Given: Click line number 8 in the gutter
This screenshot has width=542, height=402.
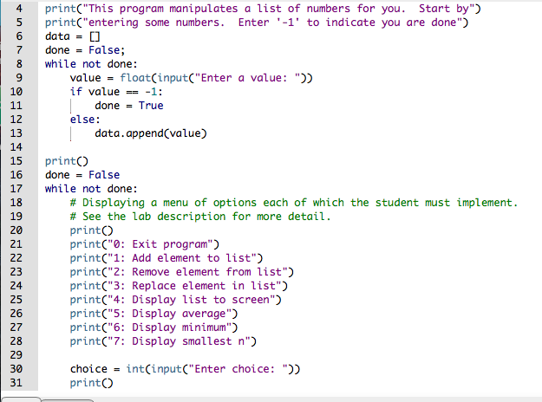Looking at the screenshot, I should coord(19,64).
